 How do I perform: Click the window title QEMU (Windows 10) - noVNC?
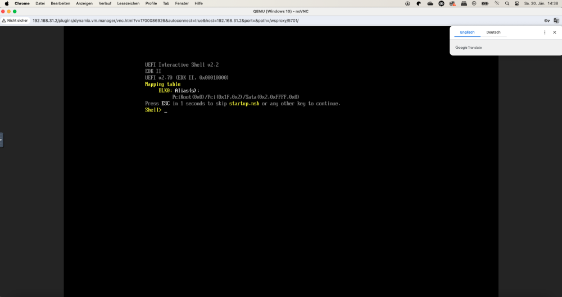(280, 11)
